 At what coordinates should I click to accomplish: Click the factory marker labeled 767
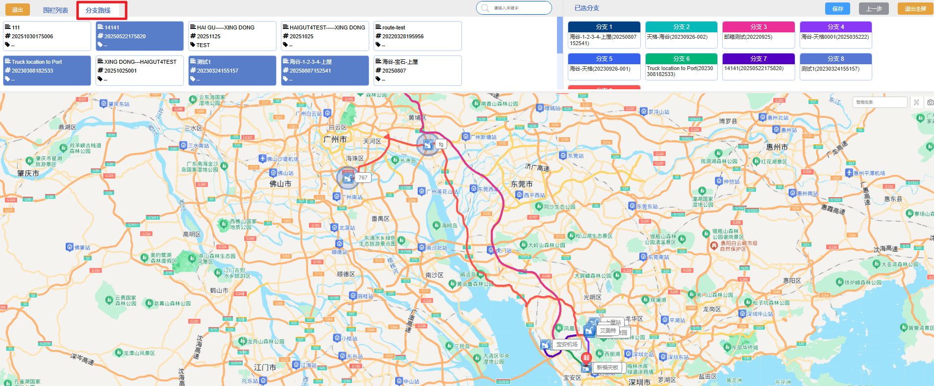[348, 178]
